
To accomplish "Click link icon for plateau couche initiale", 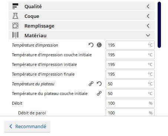I will (99, 94).
